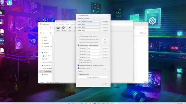Enable the Background Input checkbox
186x104 pixels.
coord(78,74)
